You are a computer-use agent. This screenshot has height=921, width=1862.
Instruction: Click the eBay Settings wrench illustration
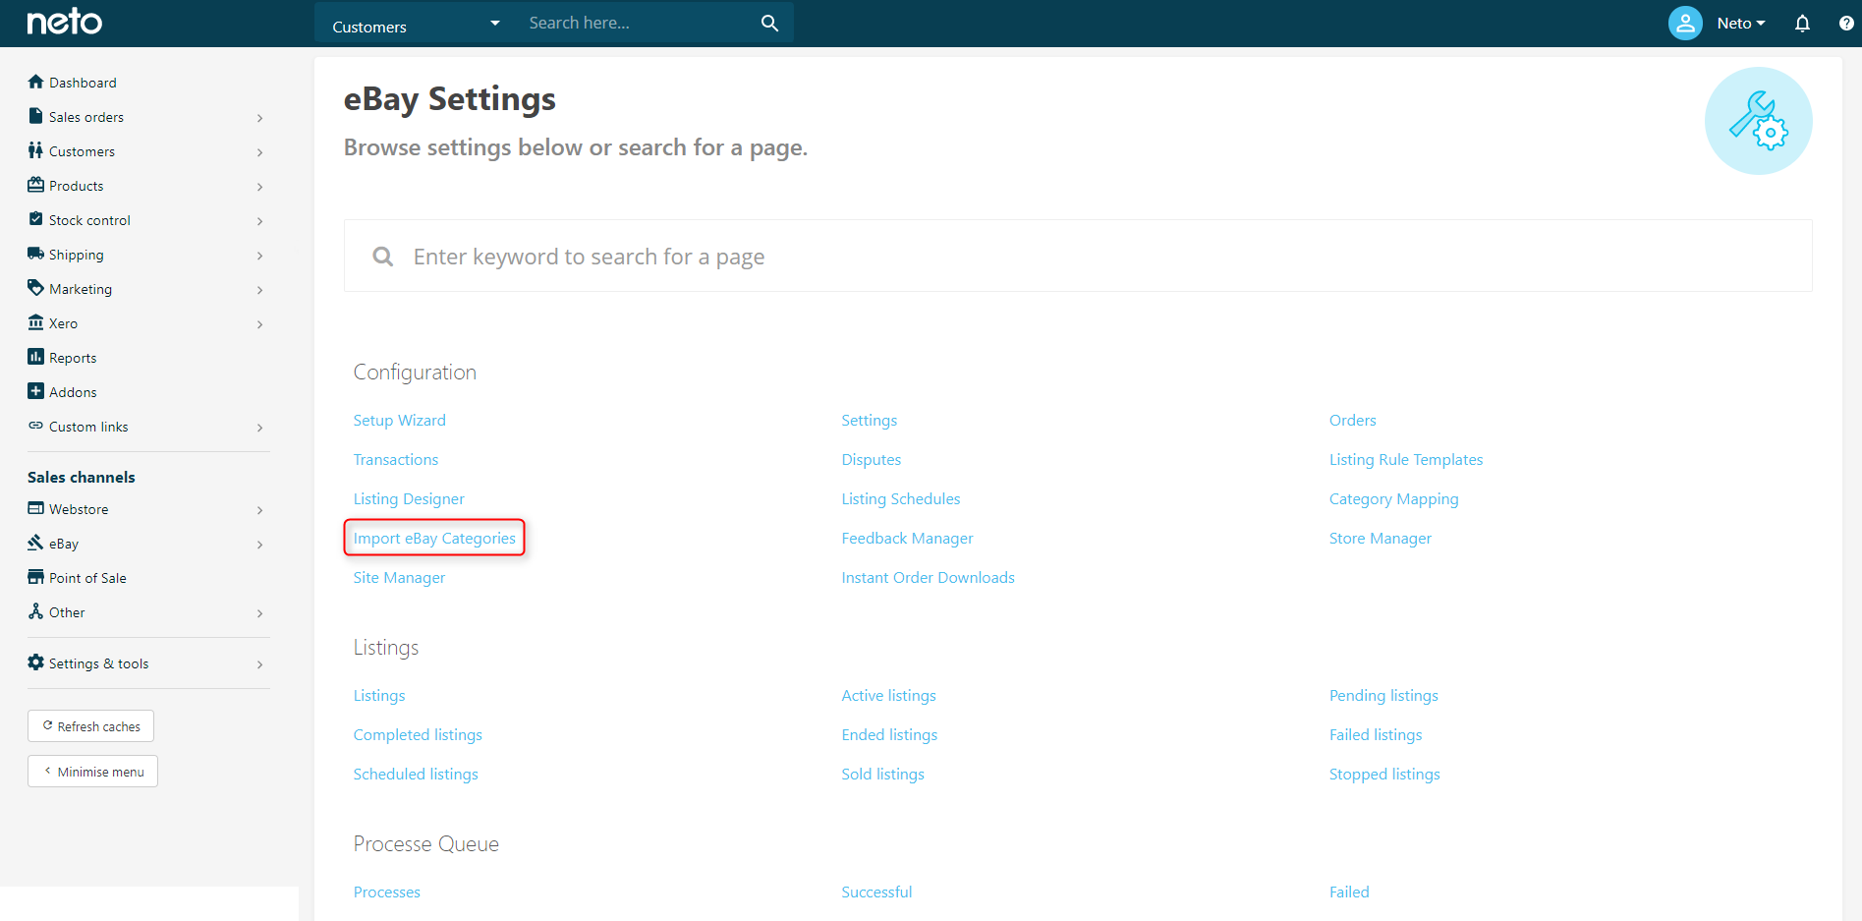(x=1759, y=121)
